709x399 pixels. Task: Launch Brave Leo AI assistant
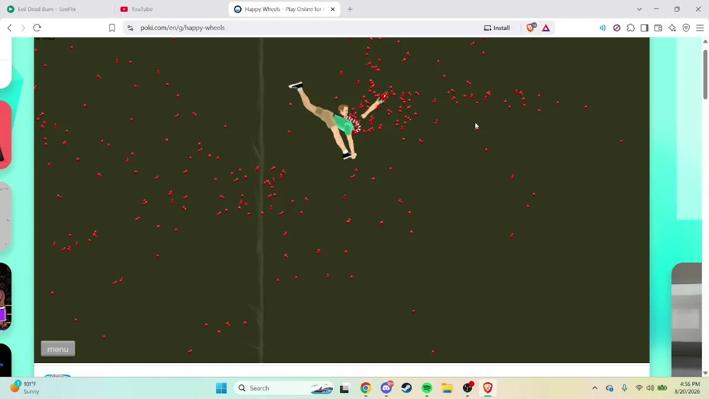tap(672, 28)
